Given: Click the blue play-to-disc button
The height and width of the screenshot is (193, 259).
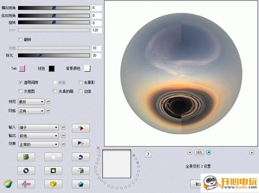Looking at the screenshot, I should [x=81, y=143].
